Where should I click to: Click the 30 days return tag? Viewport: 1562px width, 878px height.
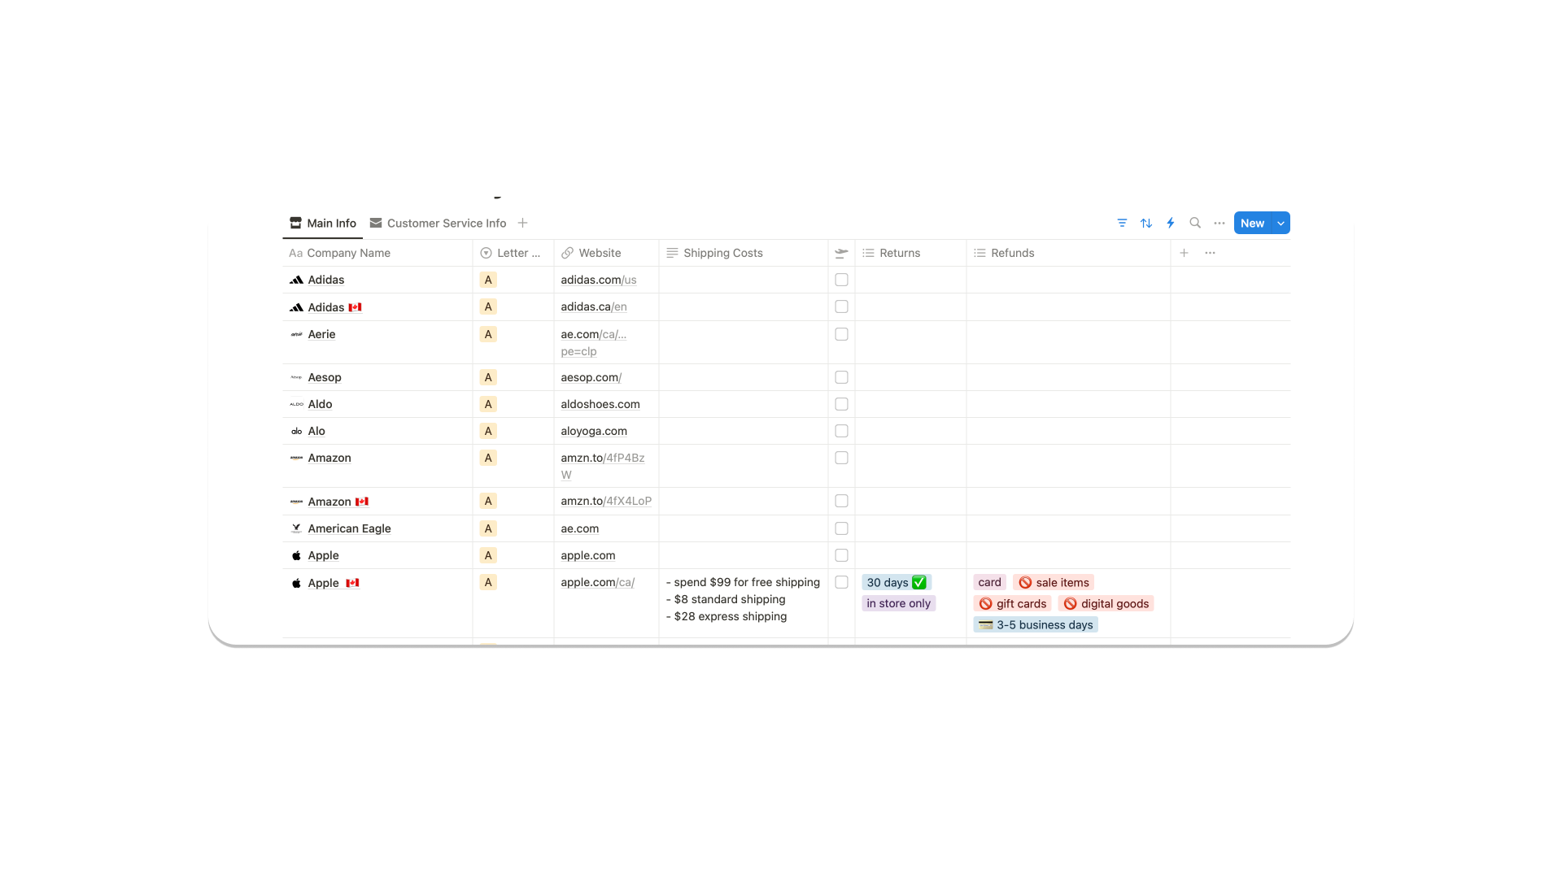click(897, 582)
